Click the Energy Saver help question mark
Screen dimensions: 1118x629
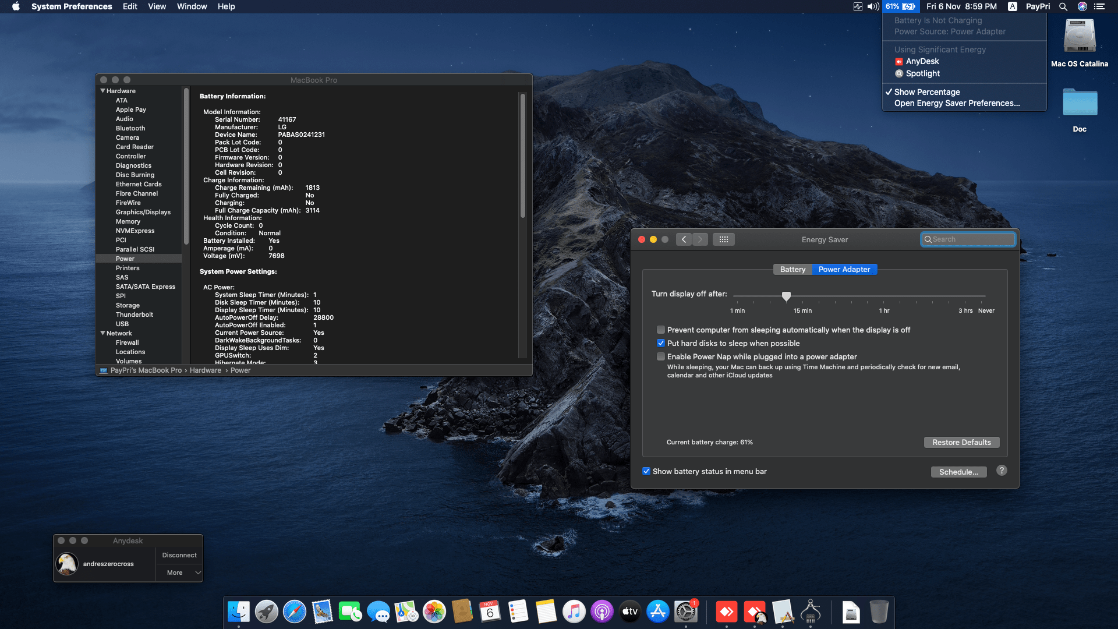[x=1002, y=471]
